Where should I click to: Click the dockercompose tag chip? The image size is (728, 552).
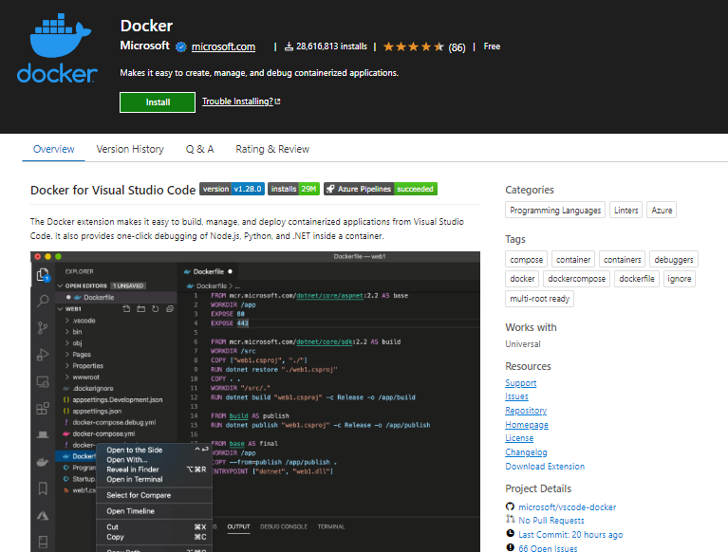(577, 279)
